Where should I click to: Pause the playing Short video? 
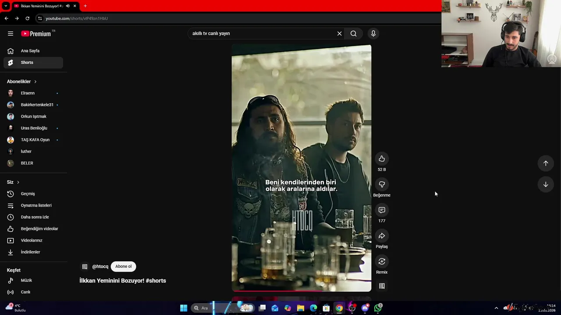click(x=302, y=168)
